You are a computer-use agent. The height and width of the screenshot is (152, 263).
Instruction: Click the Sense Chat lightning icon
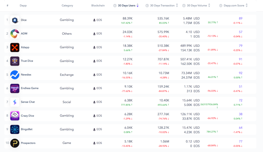click(15, 102)
